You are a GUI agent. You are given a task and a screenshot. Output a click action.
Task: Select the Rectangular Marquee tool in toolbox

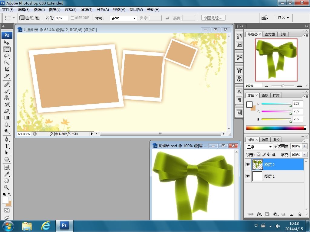tap(7, 49)
